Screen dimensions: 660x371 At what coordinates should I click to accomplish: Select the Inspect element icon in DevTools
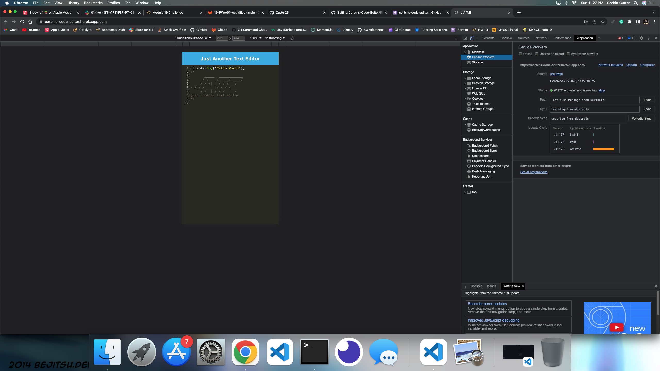coord(465,38)
